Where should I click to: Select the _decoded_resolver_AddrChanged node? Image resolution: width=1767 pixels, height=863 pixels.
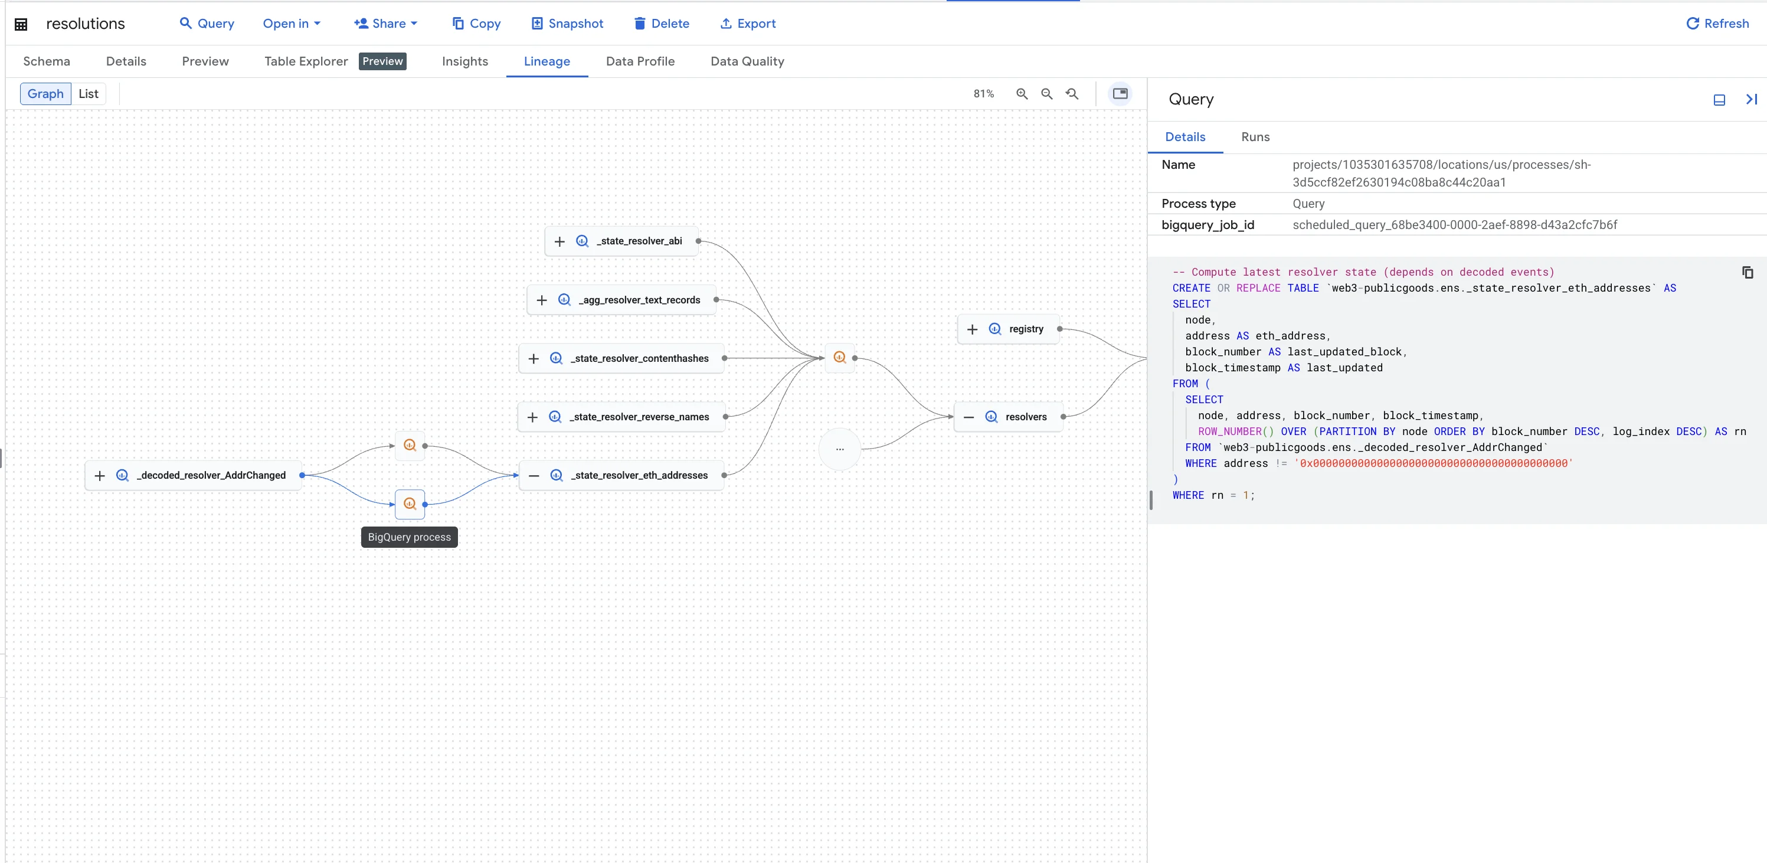point(210,475)
